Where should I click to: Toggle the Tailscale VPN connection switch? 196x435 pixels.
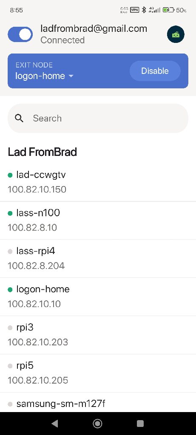(x=20, y=34)
